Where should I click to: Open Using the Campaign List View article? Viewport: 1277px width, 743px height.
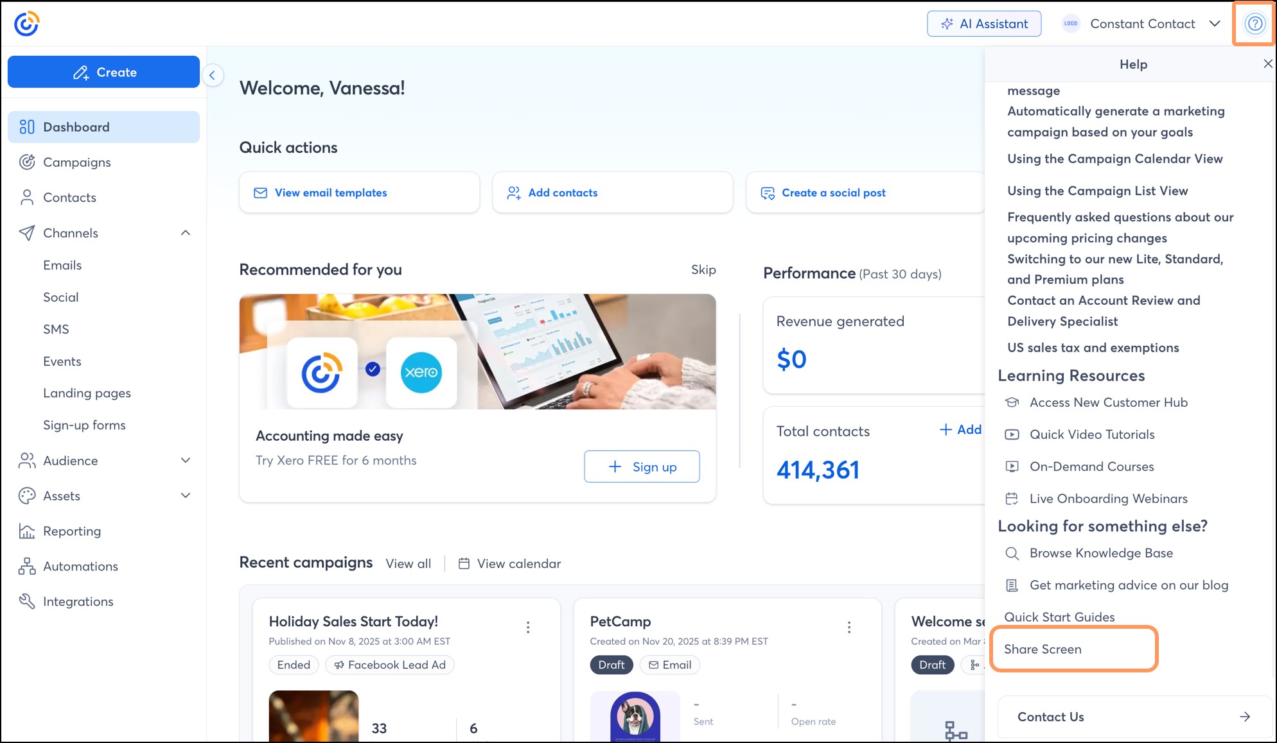(1098, 191)
